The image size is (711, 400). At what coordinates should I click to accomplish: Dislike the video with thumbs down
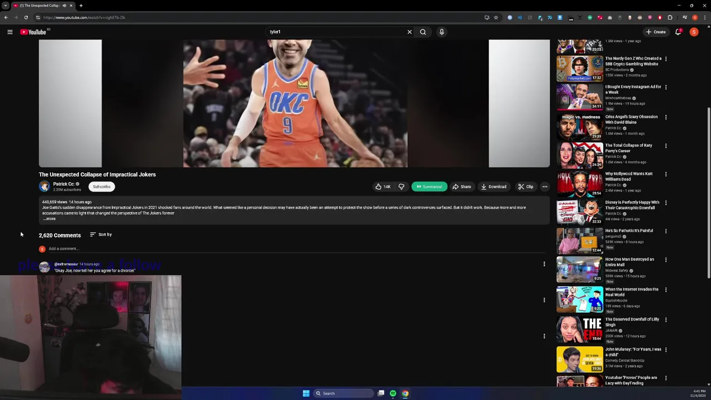click(401, 187)
